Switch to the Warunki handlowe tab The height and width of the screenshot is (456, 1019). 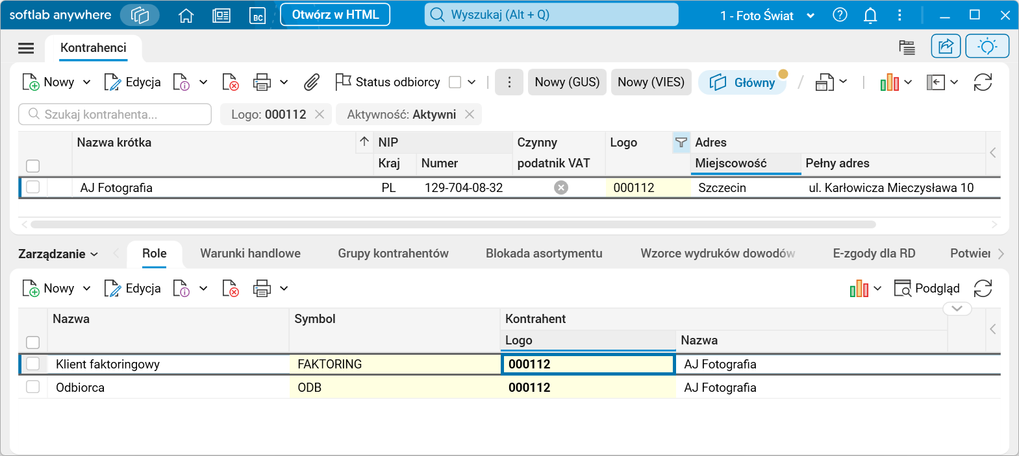coord(250,254)
